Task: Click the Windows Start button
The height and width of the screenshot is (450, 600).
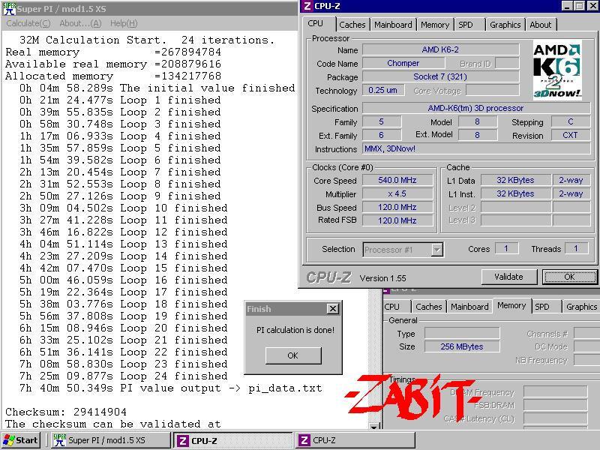Action: pyautogui.click(x=21, y=440)
